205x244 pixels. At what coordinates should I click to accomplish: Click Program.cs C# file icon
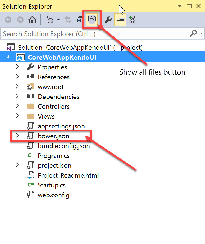[31, 155]
